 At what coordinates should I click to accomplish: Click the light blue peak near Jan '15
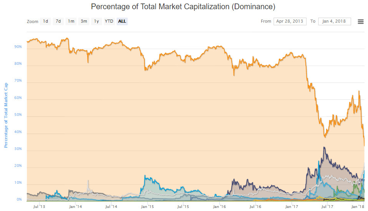tap(145, 175)
